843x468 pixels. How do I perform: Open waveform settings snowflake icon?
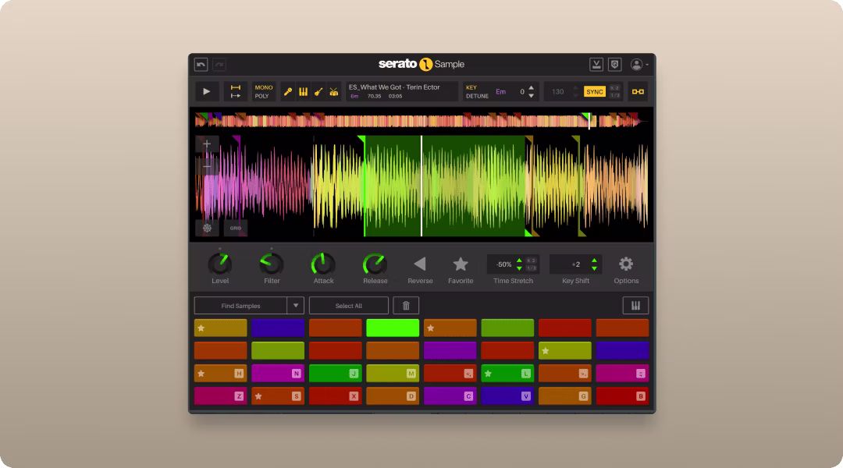207,228
